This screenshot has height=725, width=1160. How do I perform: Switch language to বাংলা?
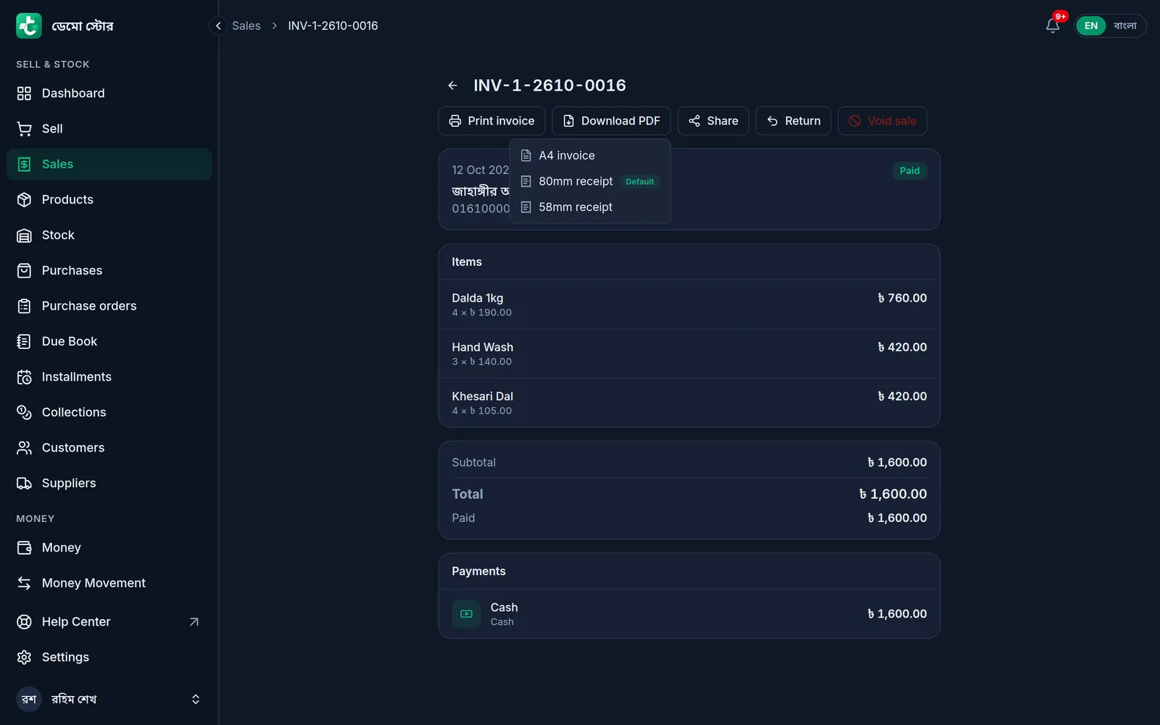[x=1125, y=25]
